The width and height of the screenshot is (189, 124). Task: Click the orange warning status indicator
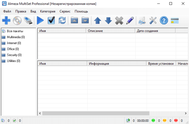point(165,120)
